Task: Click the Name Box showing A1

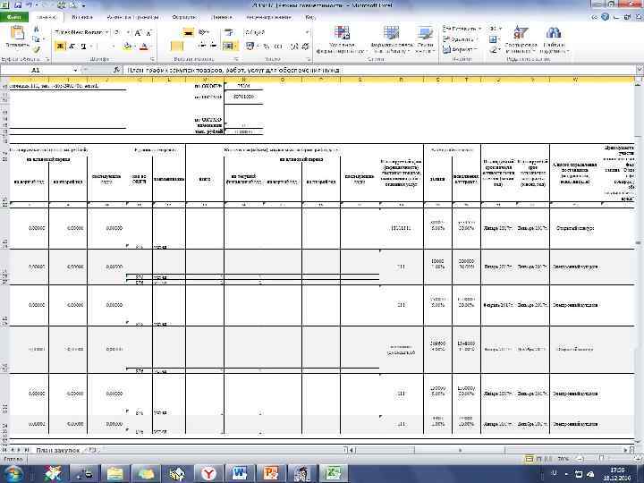Action: [x=36, y=71]
